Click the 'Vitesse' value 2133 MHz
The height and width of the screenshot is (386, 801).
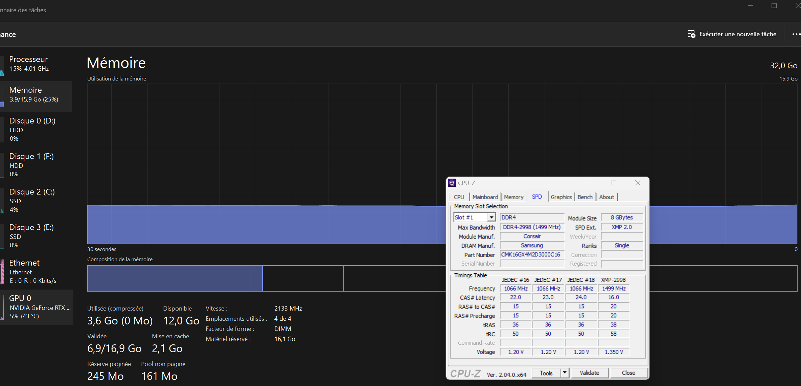[x=288, y=308]
